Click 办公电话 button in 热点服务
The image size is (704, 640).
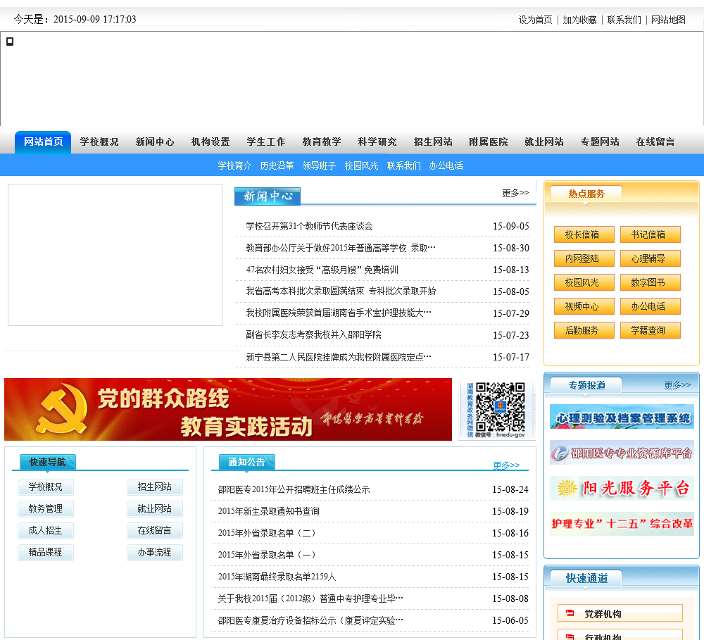[x=650, y=306]
